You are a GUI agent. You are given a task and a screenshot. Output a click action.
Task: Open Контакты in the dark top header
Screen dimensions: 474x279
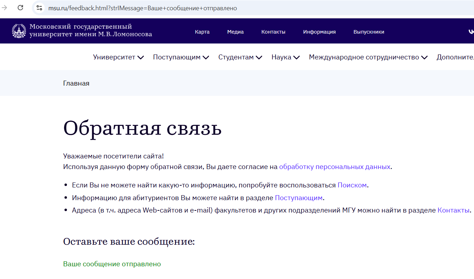tap(273, 32)
